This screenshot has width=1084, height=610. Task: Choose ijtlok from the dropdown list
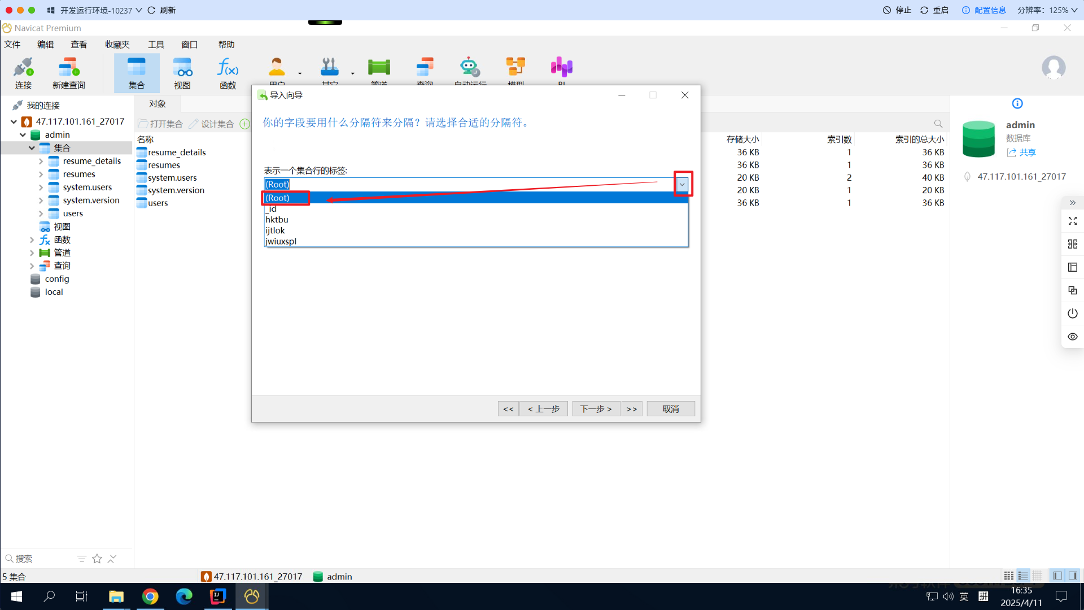[x=476, y=230]
